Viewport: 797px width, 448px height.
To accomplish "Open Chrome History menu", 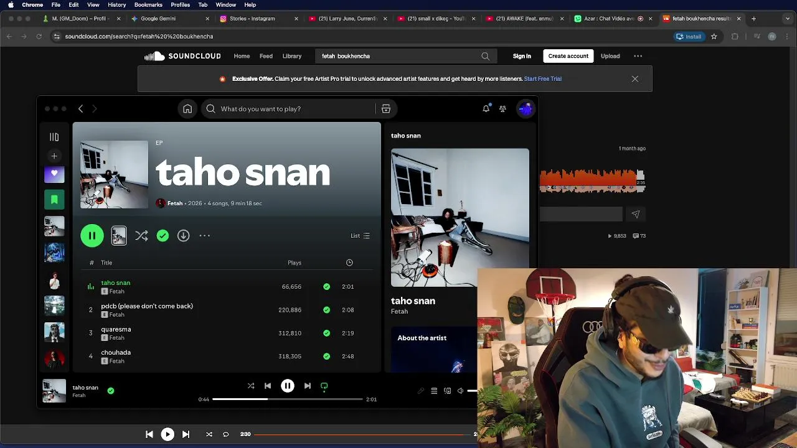I will point(116,5).
